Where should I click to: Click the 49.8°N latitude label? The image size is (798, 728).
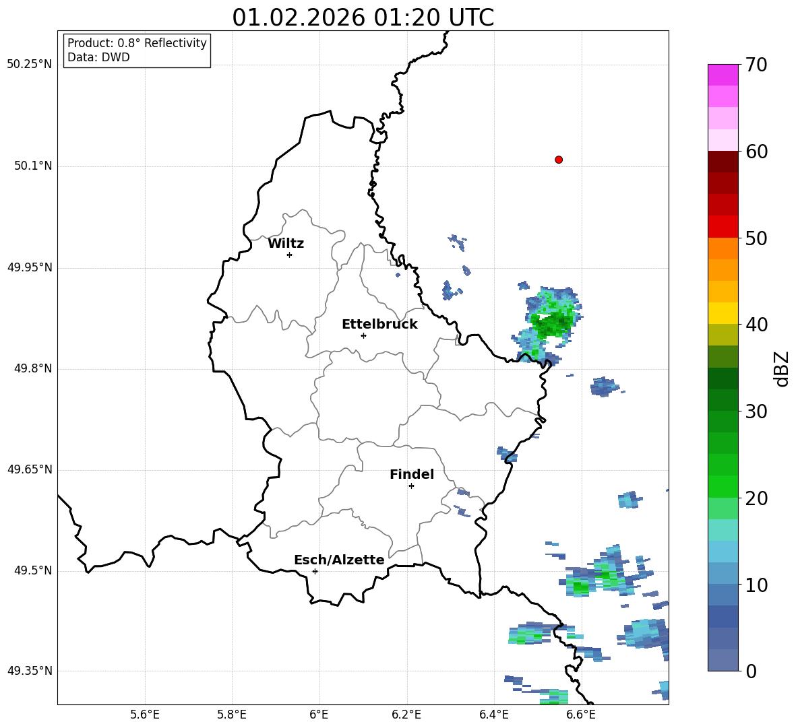point(33,368)
